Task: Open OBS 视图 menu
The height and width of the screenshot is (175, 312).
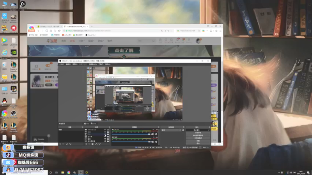Action: tap(75, 64)
